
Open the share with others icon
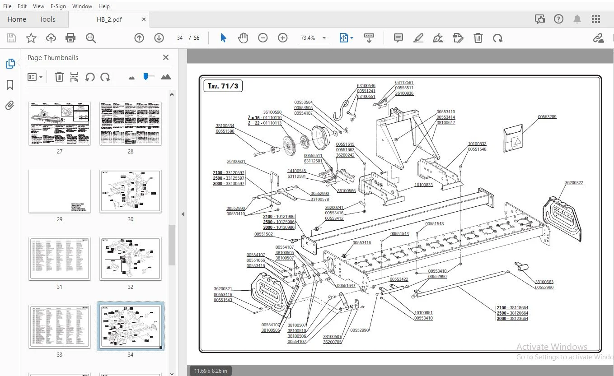539,19
